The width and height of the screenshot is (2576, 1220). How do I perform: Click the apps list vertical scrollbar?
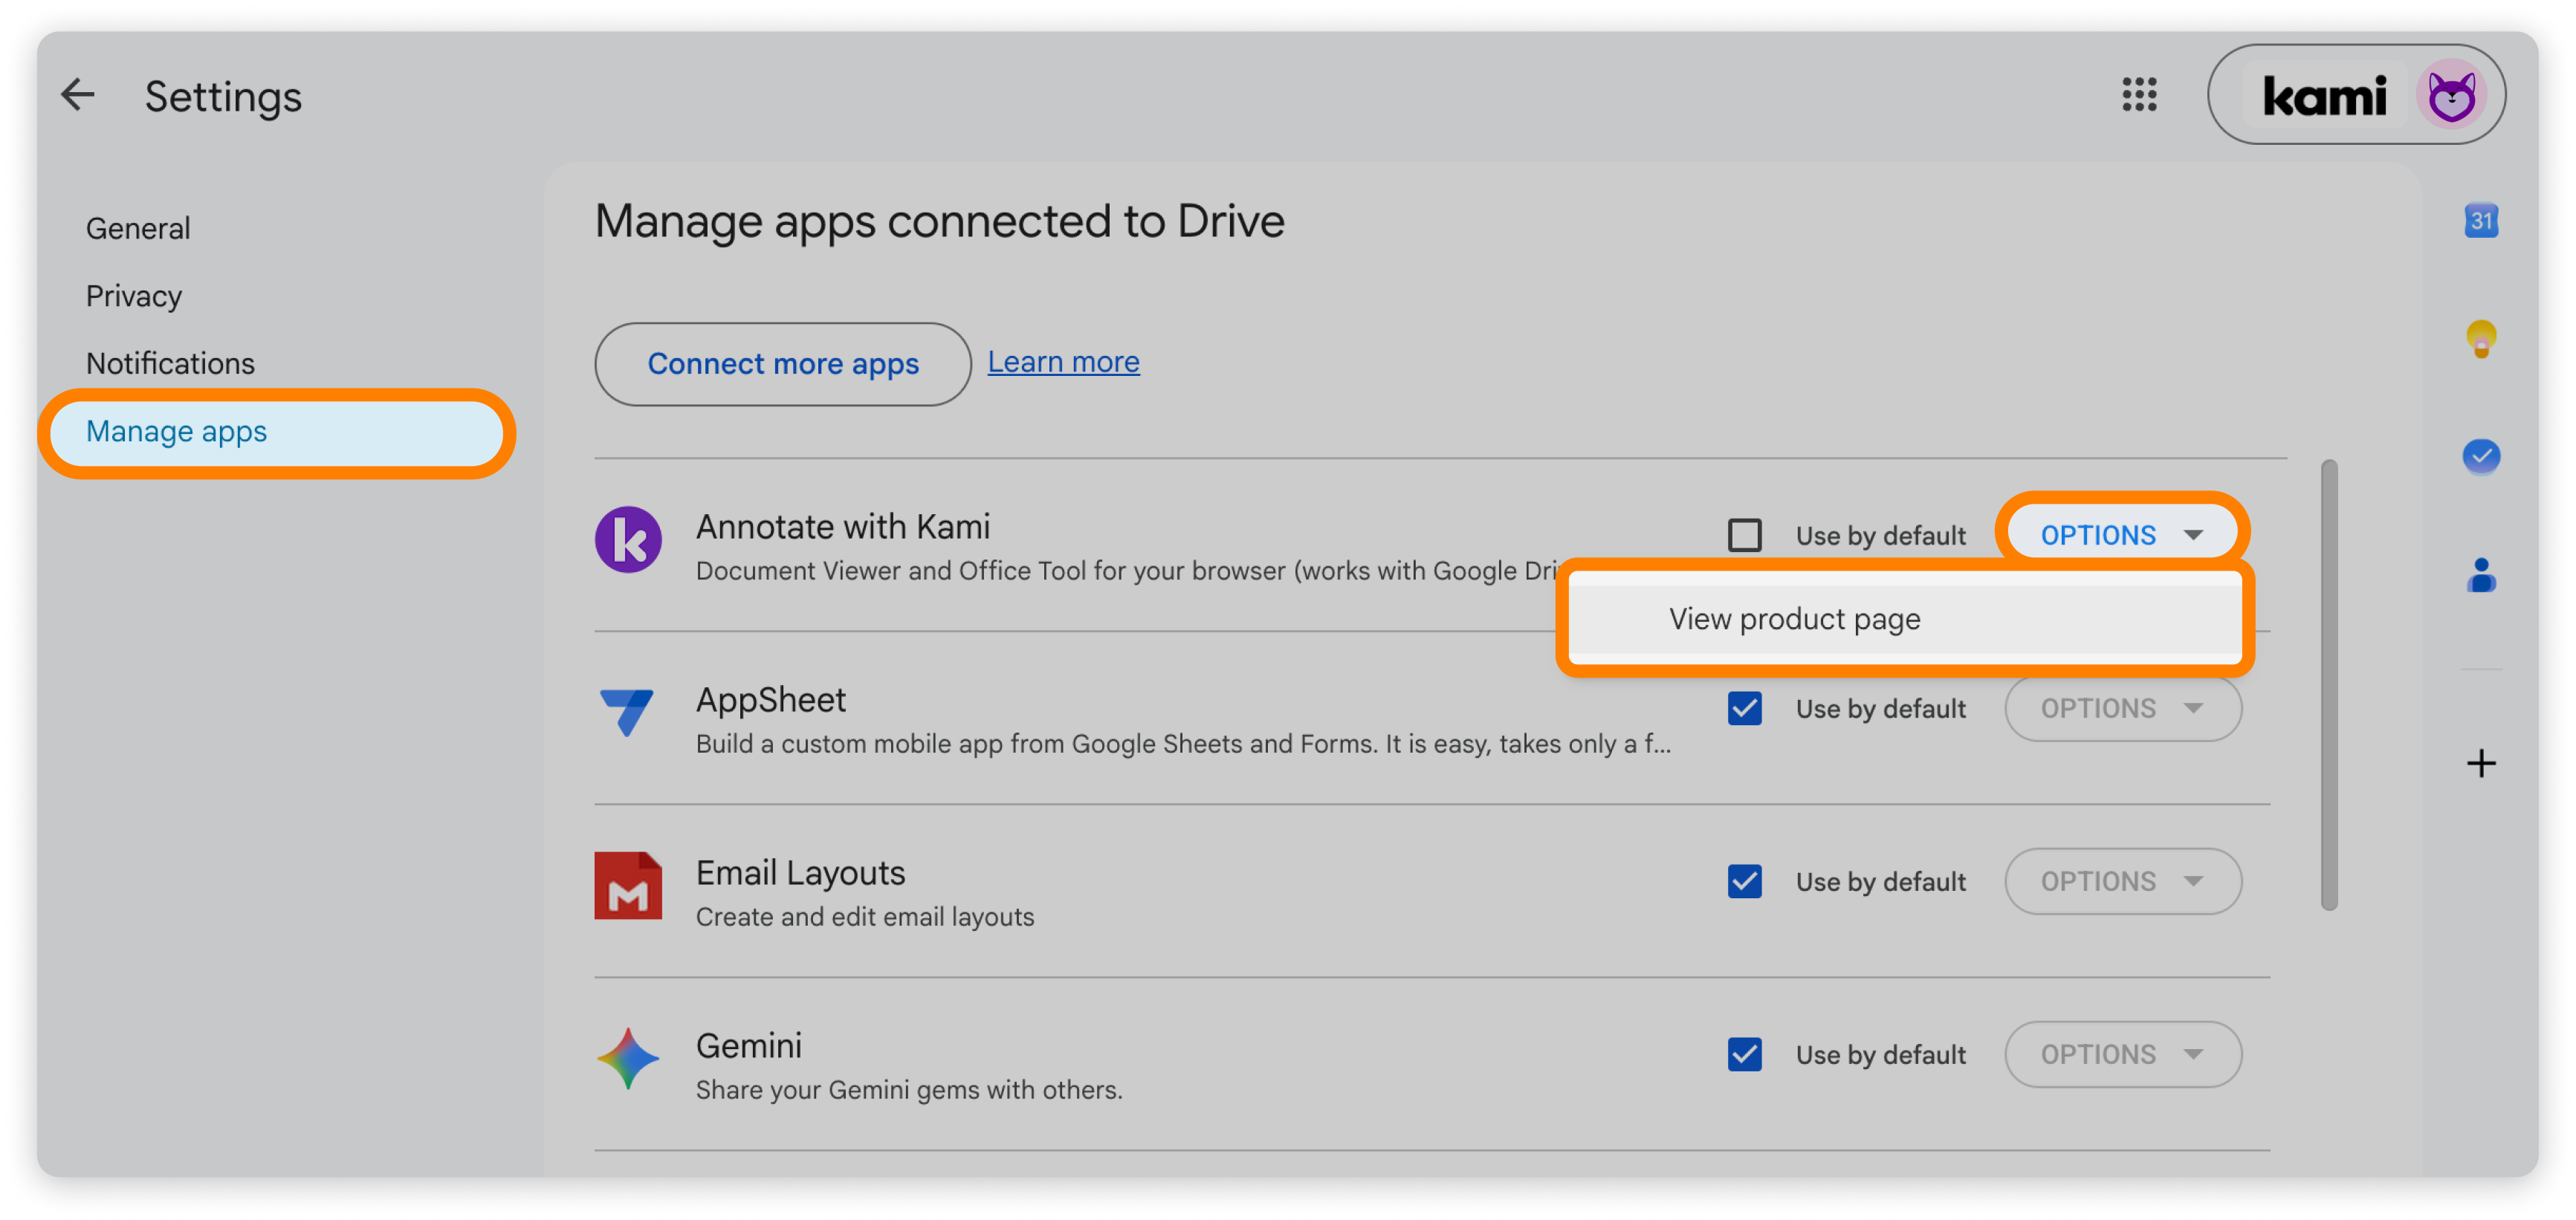coord(2328,685)
